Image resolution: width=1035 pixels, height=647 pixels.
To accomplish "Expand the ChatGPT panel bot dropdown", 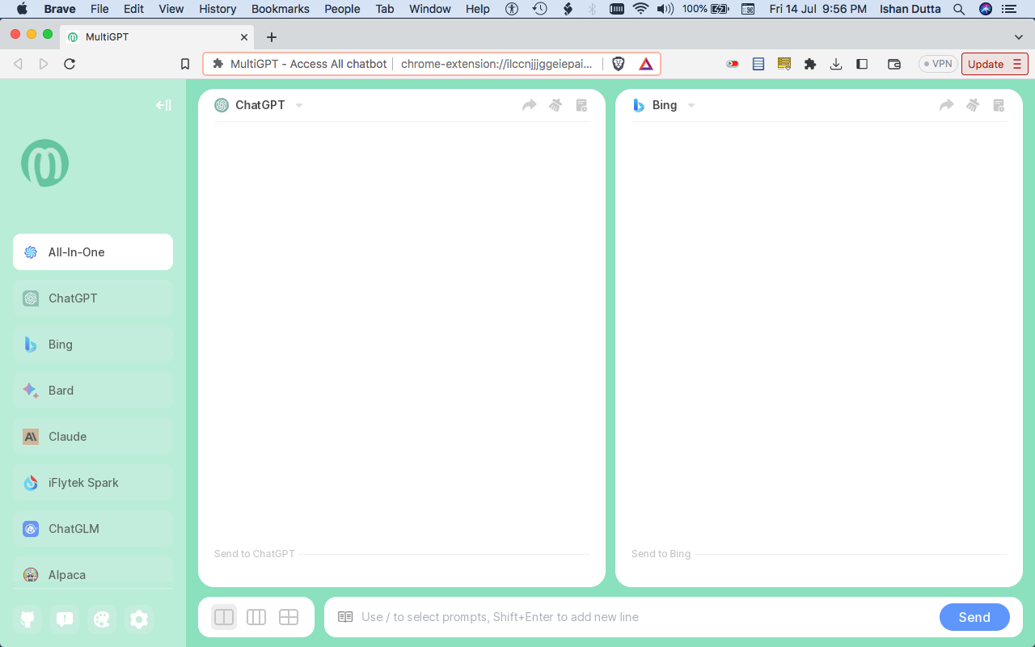I will (299, 106).
